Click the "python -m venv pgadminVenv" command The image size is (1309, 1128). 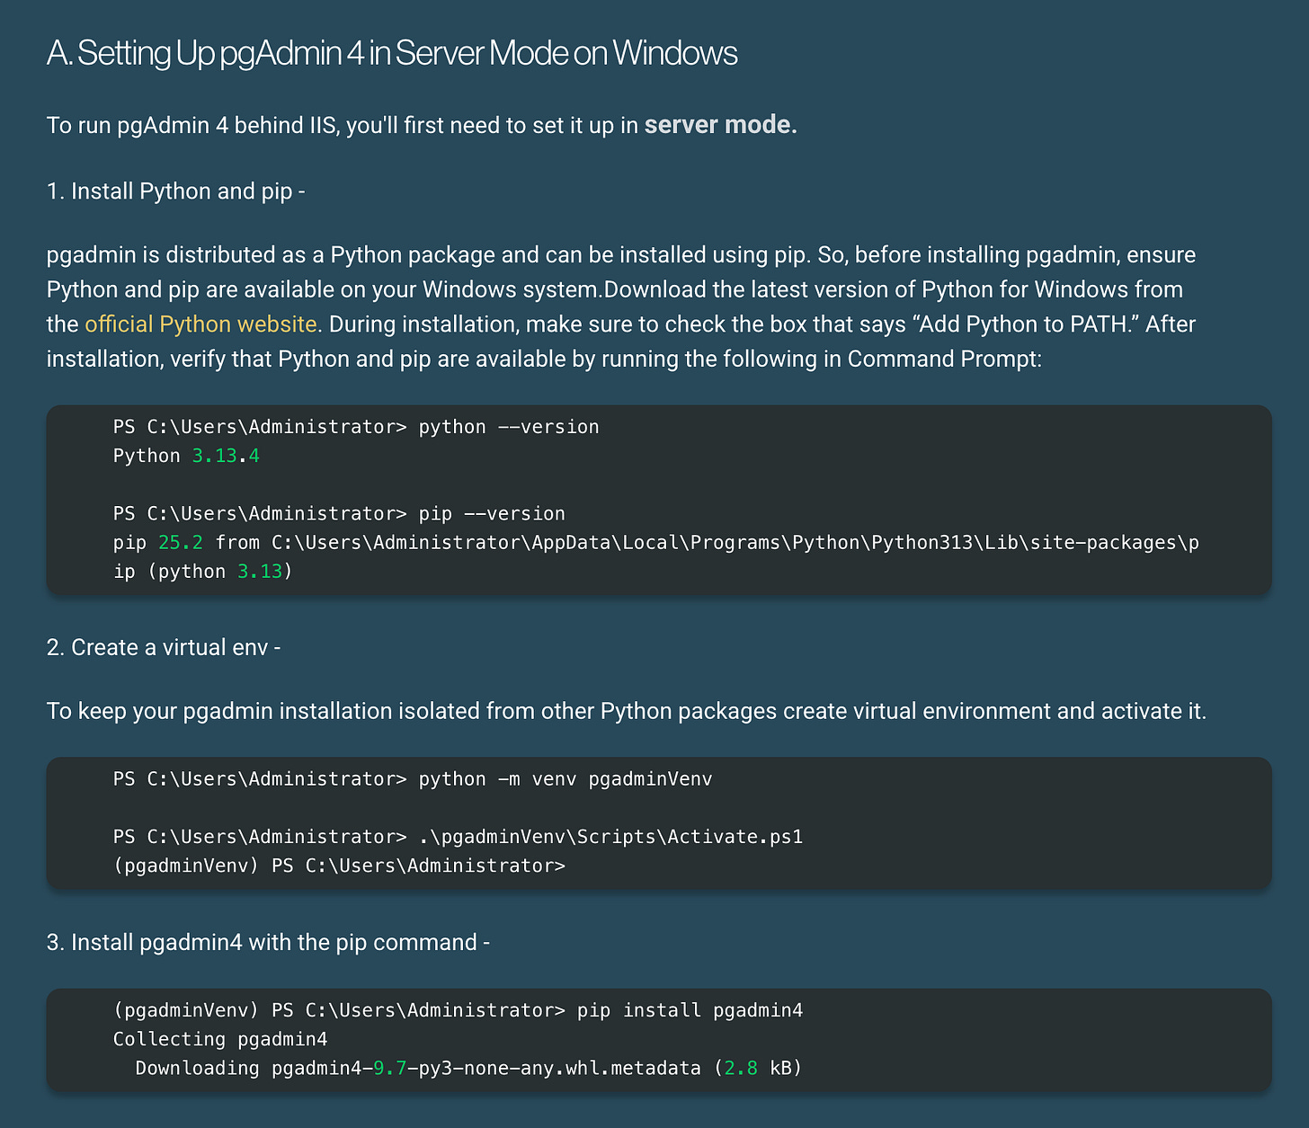click(x=413, y=779)
